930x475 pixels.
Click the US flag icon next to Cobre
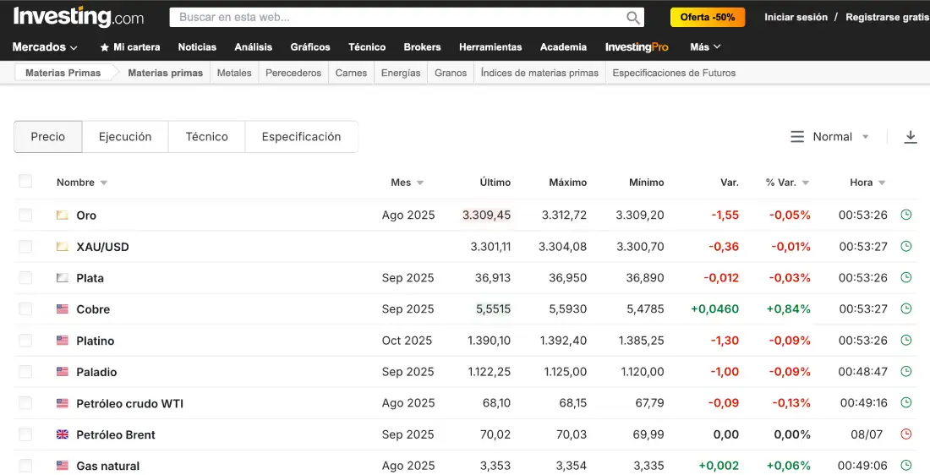pyautogui.click(x=63, y=309)
